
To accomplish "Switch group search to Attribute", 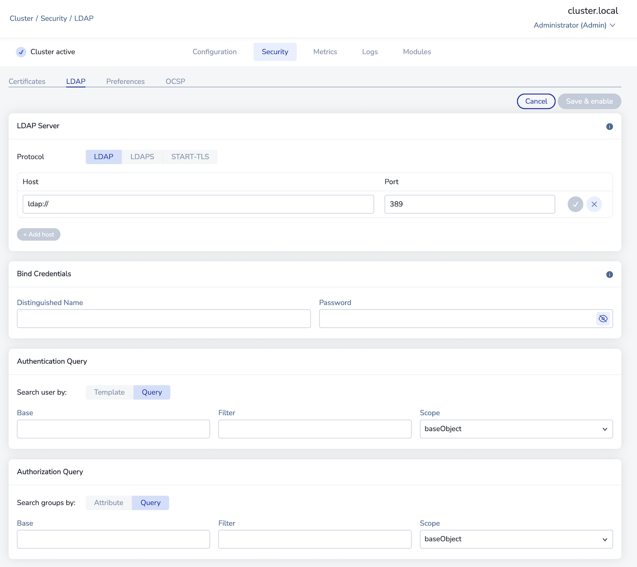I will (x=109, y=503).
